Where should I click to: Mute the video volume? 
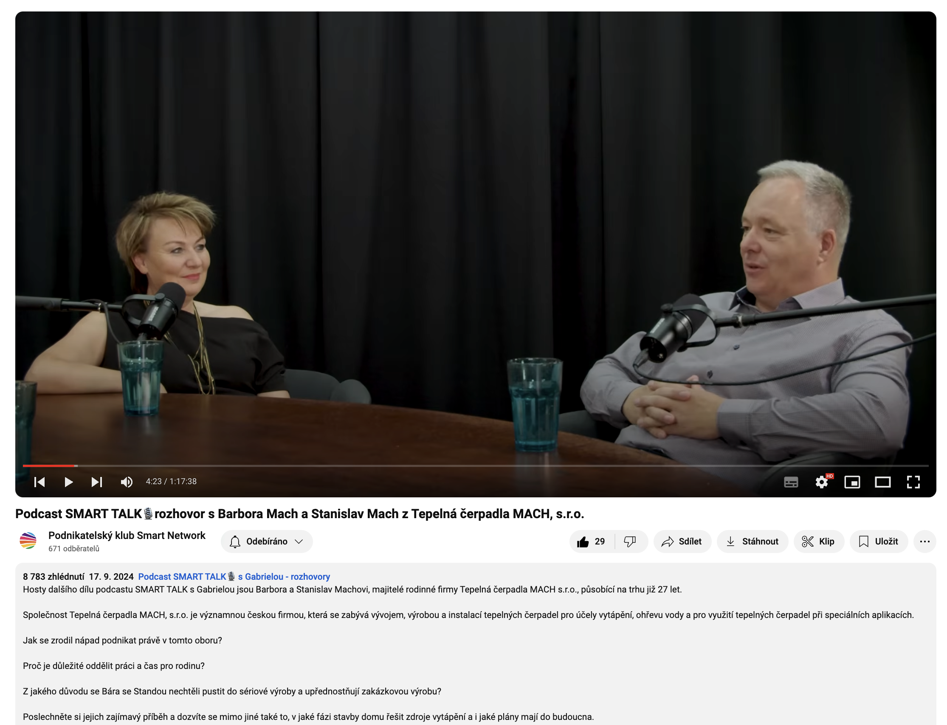[x=127, y=482]
